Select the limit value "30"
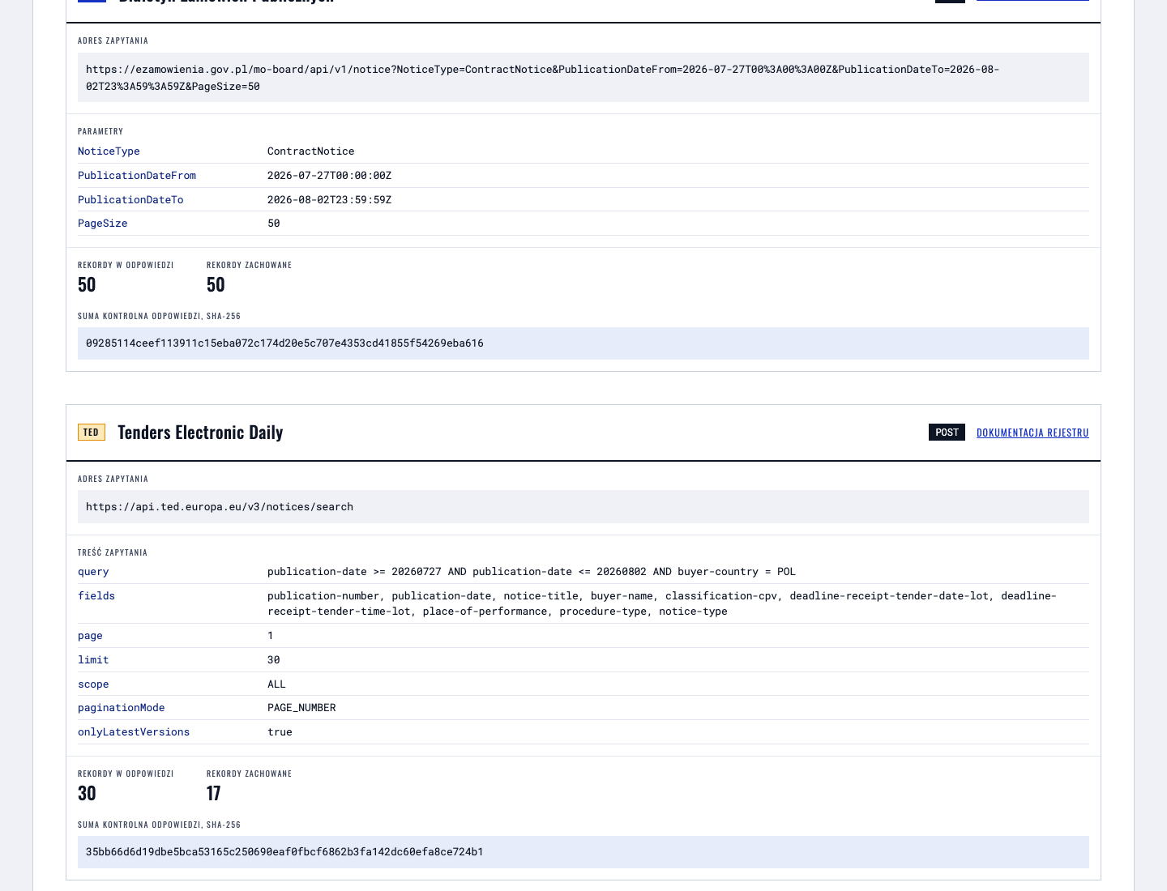This screenshot has height=891, width=1167. [274, 660]
